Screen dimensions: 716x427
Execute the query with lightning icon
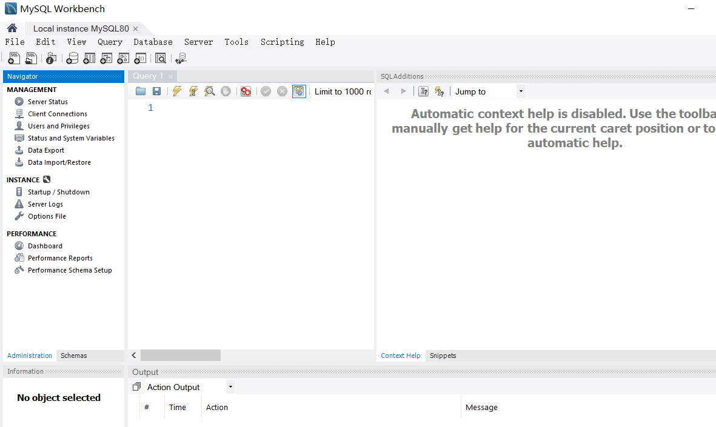(x=176, y=91)
